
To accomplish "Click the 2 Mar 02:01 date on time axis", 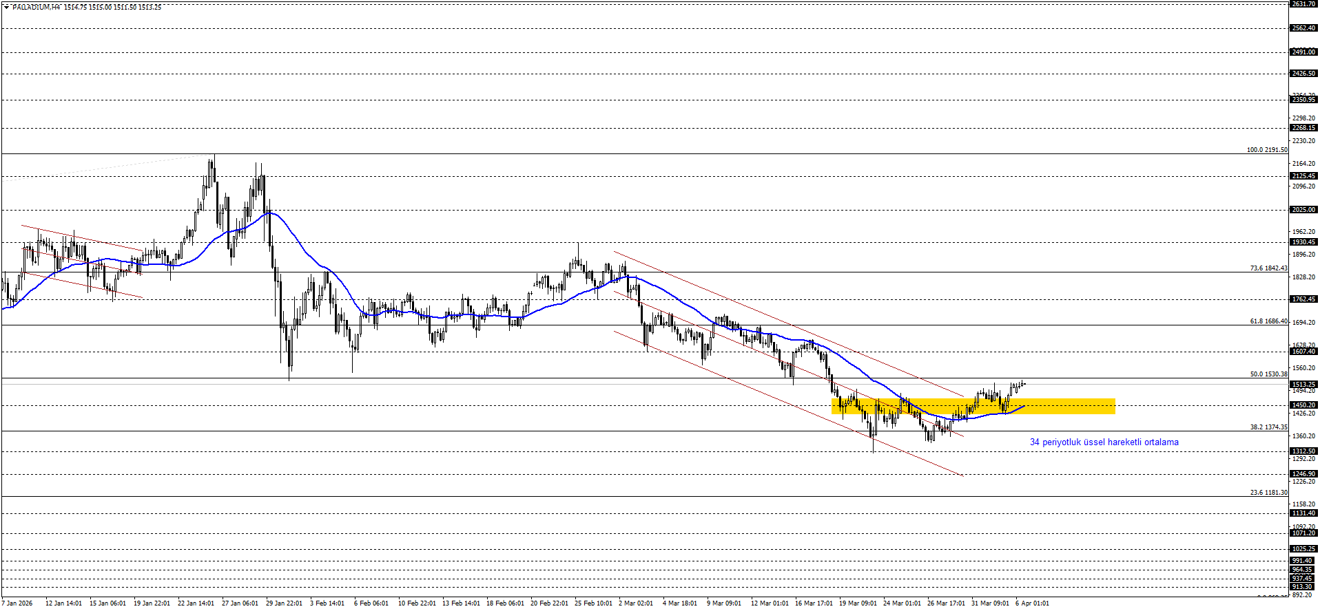I will [x=636, y=603].
